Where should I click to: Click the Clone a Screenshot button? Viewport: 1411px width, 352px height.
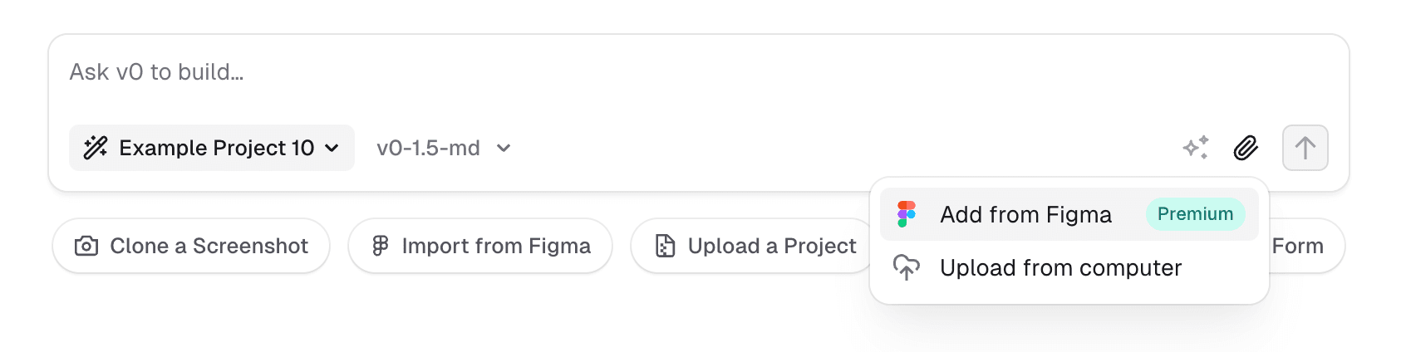coord(191,246)
